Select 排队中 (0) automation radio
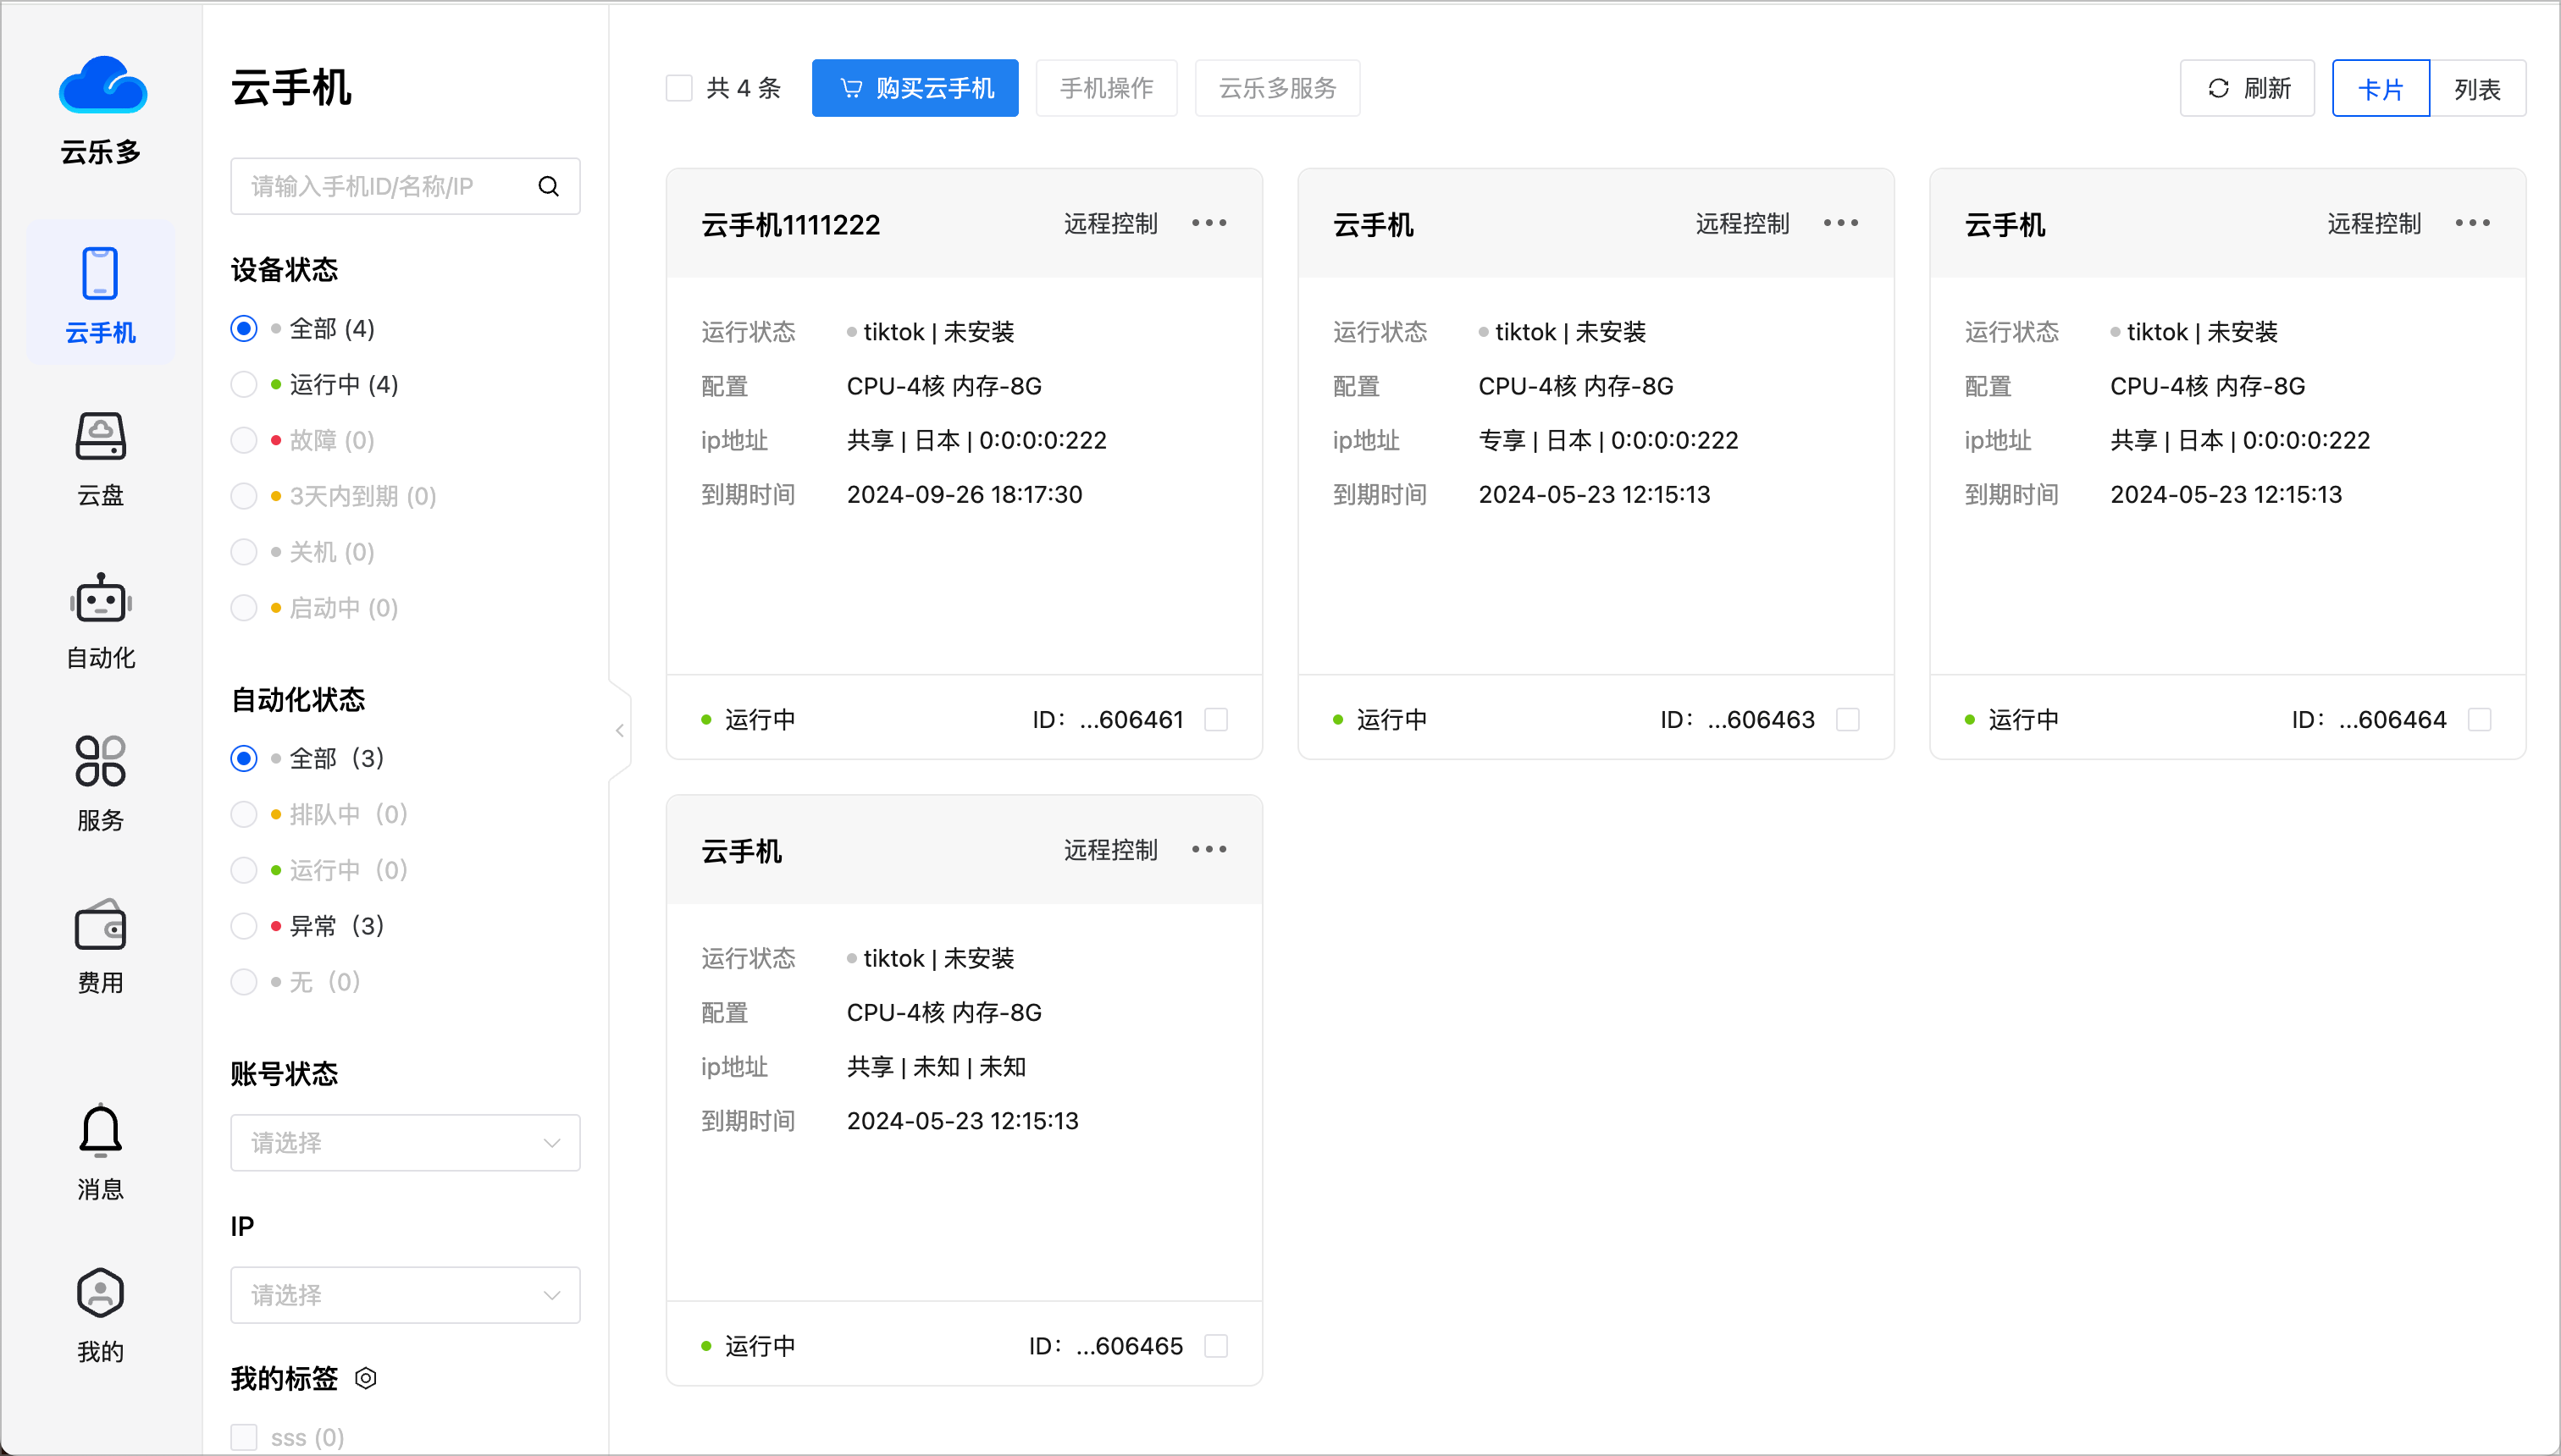 point(244,814)
